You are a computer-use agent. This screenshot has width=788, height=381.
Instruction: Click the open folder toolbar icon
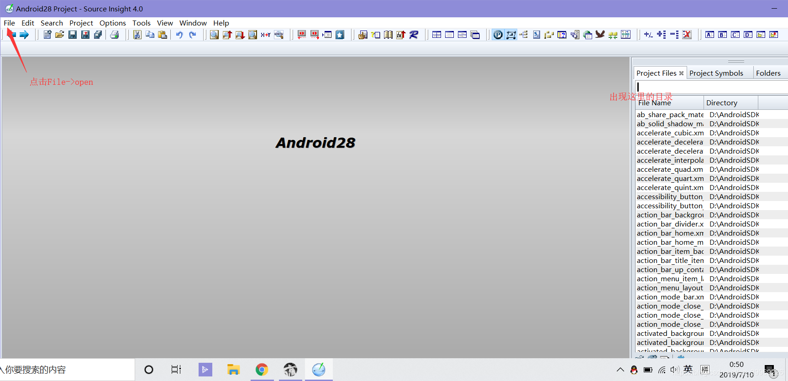pos(60,35)
